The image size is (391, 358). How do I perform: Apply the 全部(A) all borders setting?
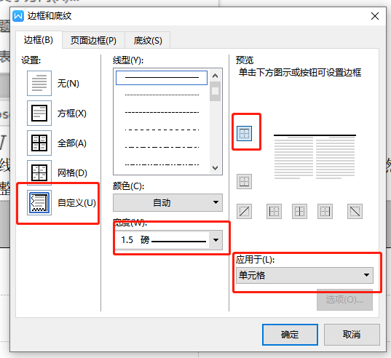click(39, 143)
